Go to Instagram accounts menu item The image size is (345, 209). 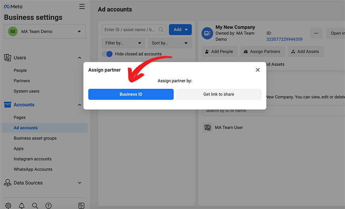click(32, 159)
